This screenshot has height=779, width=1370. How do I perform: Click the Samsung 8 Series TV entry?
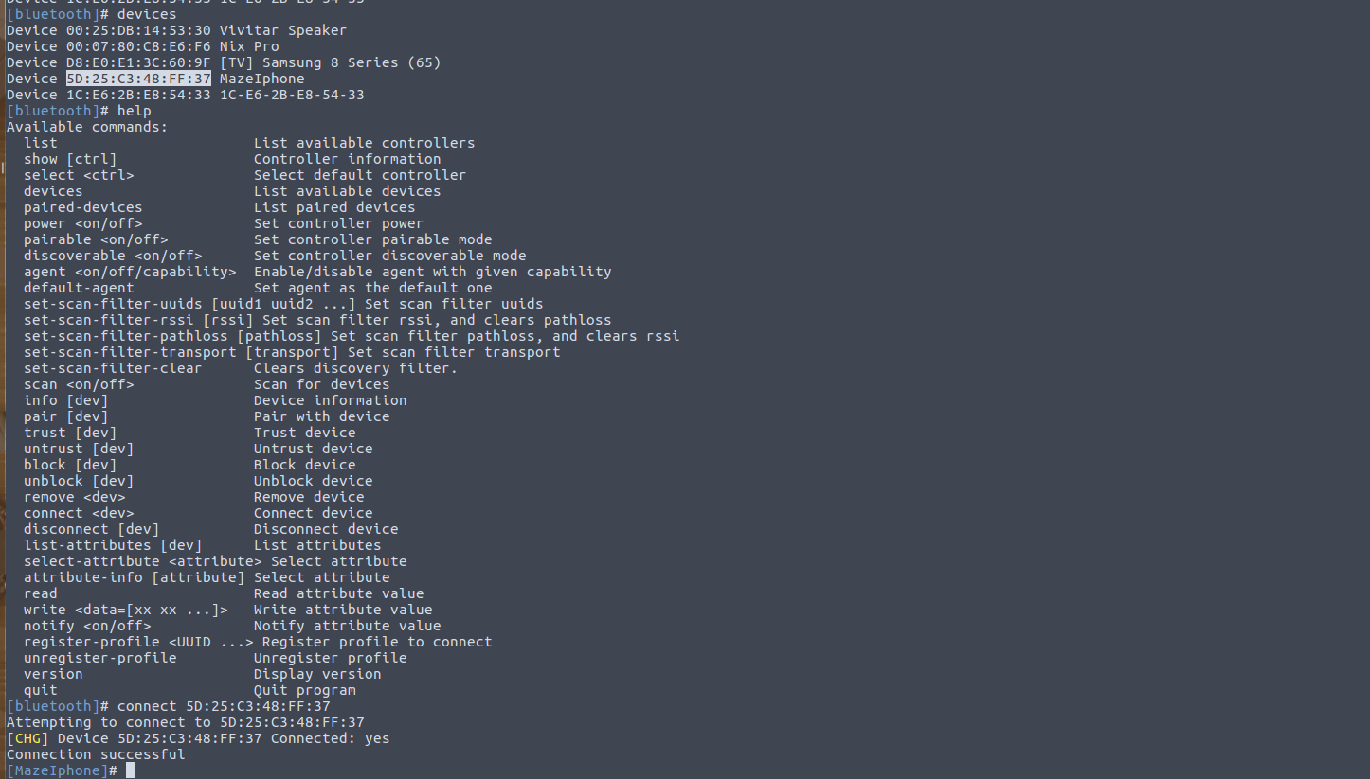[224, 62]
